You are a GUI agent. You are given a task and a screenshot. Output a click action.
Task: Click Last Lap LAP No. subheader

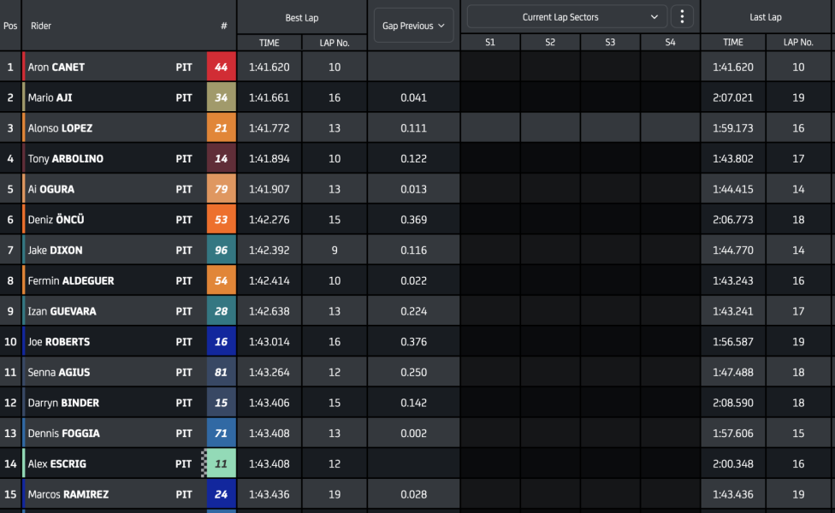[x=798, y=42]
